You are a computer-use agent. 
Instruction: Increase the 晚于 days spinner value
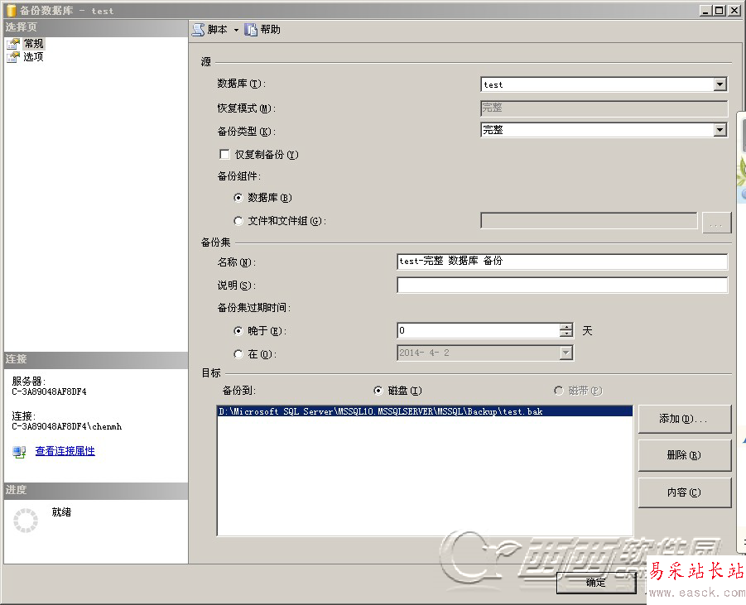(566, 327)
